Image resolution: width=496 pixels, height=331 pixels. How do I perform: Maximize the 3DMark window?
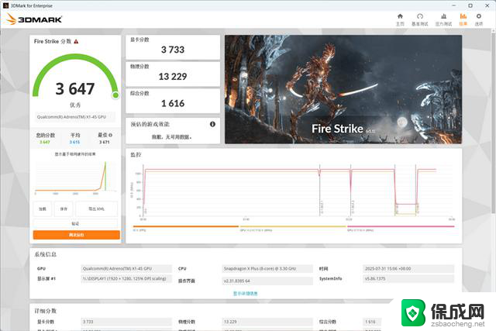(470, 5)
